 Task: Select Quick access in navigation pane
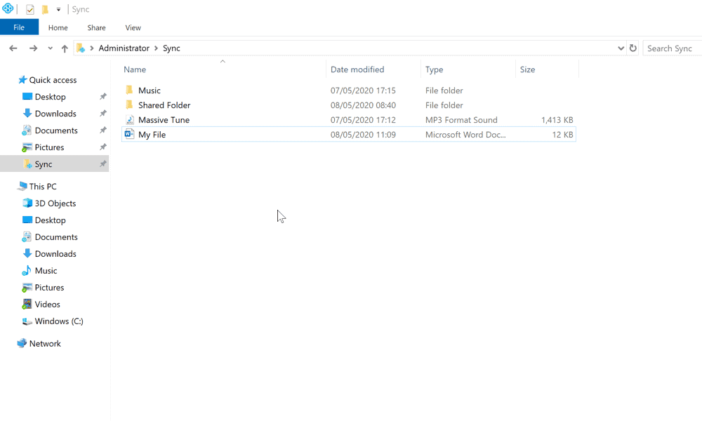tap(53, 80)
